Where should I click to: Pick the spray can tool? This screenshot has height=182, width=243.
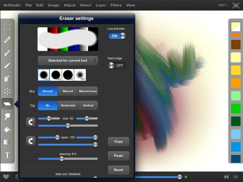pos(7,78)
